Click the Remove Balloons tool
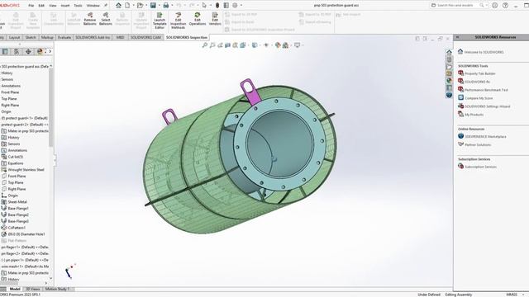The width and height of the screenshot is (529, 297). [x=90, y=19]
